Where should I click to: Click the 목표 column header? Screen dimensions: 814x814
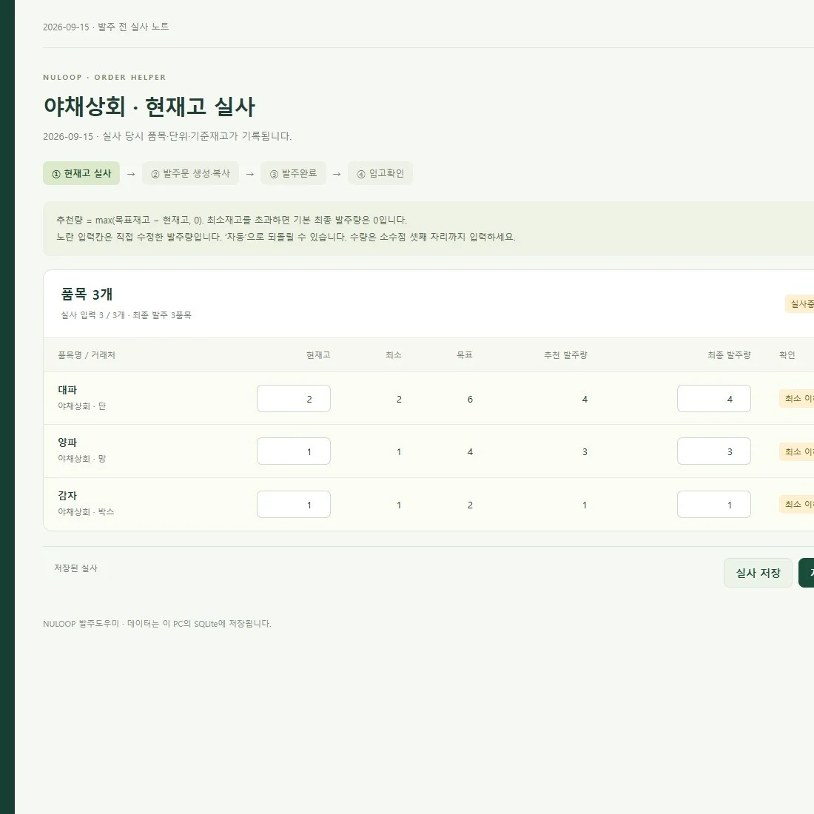point(465,355)
